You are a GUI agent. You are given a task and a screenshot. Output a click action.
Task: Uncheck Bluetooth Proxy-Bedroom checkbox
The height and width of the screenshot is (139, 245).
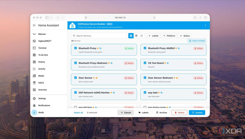(76, 63)
